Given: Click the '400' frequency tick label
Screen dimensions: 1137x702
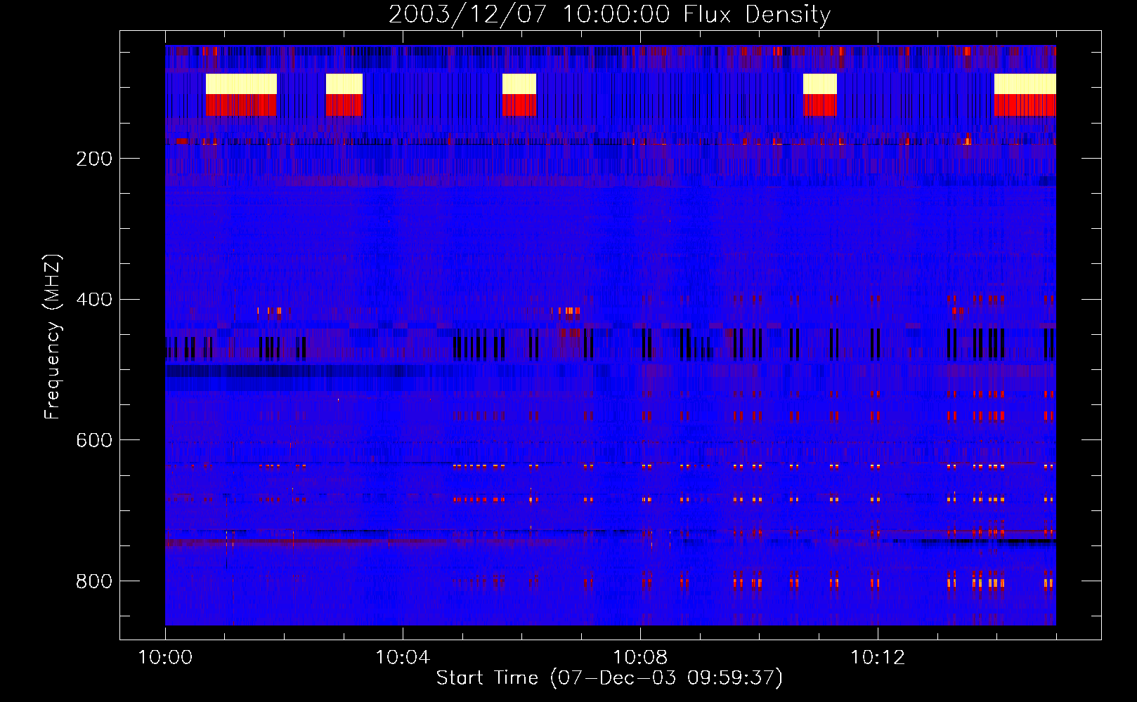Looking at the screenshot, I should (x=94, y=300).
